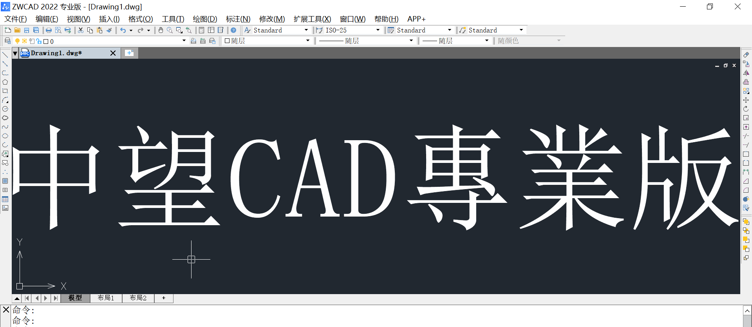The image size is (752, 327).
Task: Select the Hatch tool
Action: [5, 181]
